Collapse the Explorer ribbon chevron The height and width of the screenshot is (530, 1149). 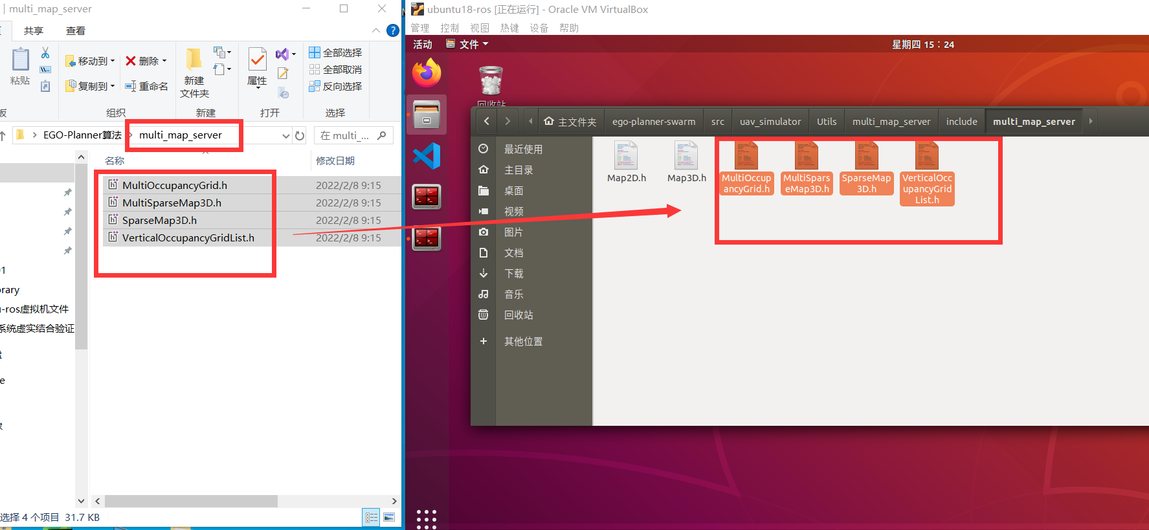coord(376,30)
